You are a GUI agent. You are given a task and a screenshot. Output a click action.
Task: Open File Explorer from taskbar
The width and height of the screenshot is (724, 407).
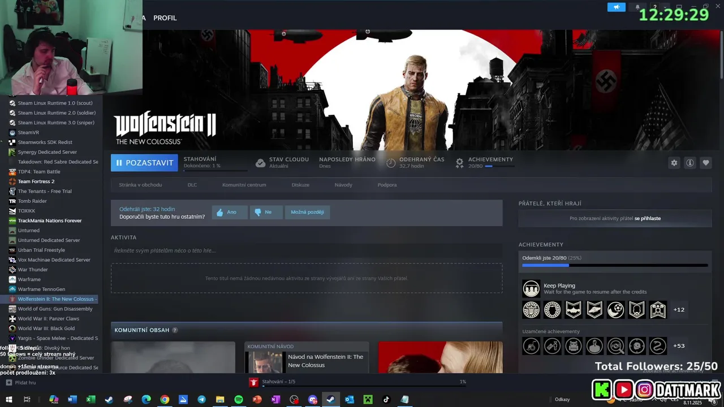pyautogui.click(x=220, y=400)
